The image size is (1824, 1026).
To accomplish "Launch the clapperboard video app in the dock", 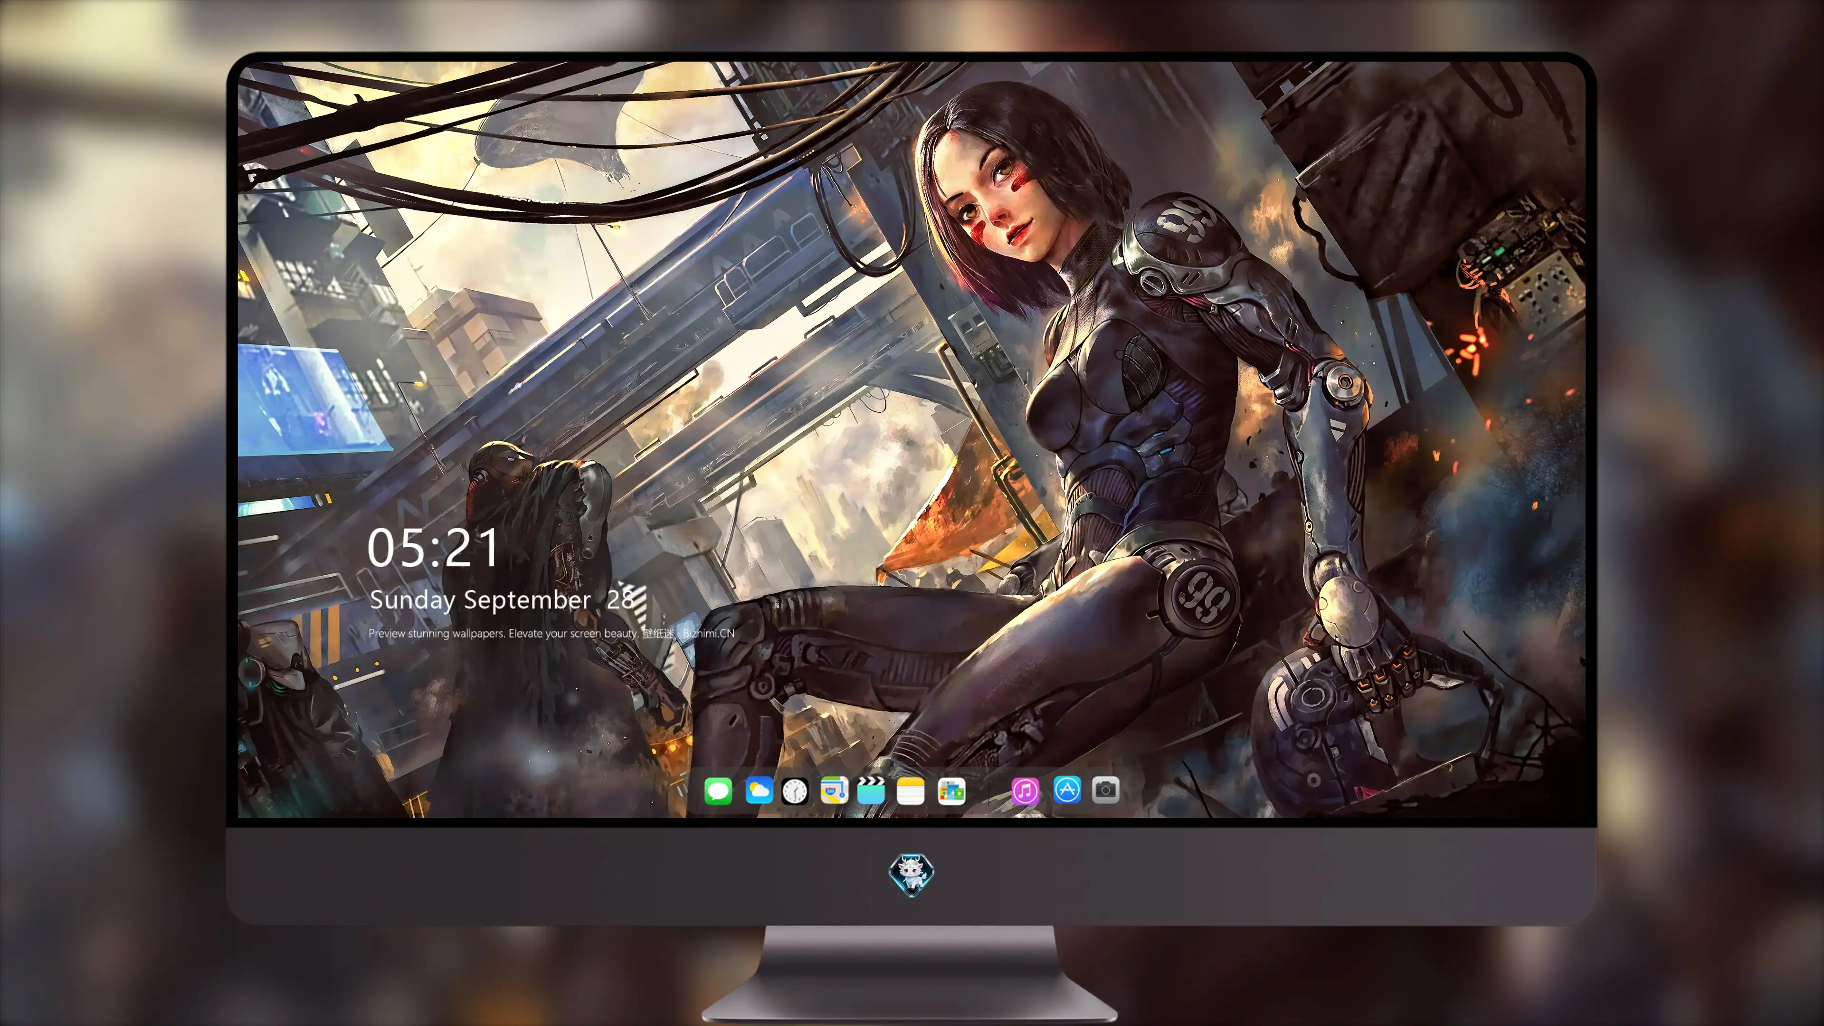I will tap(871, 790).
